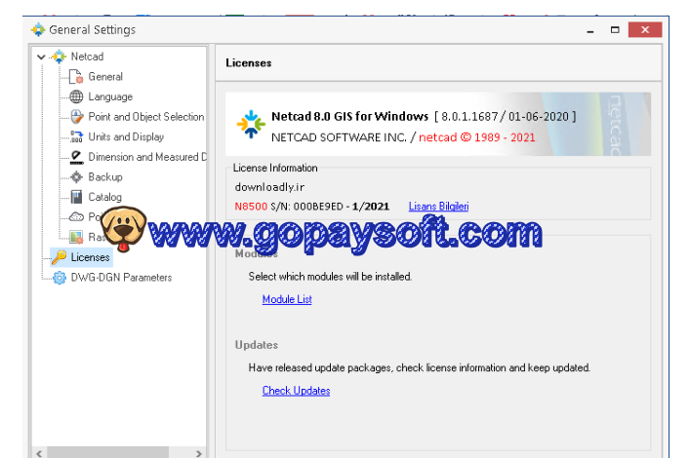690x458 pixels.
Task: Open Units and Display settings
Action: click(126, 136)
